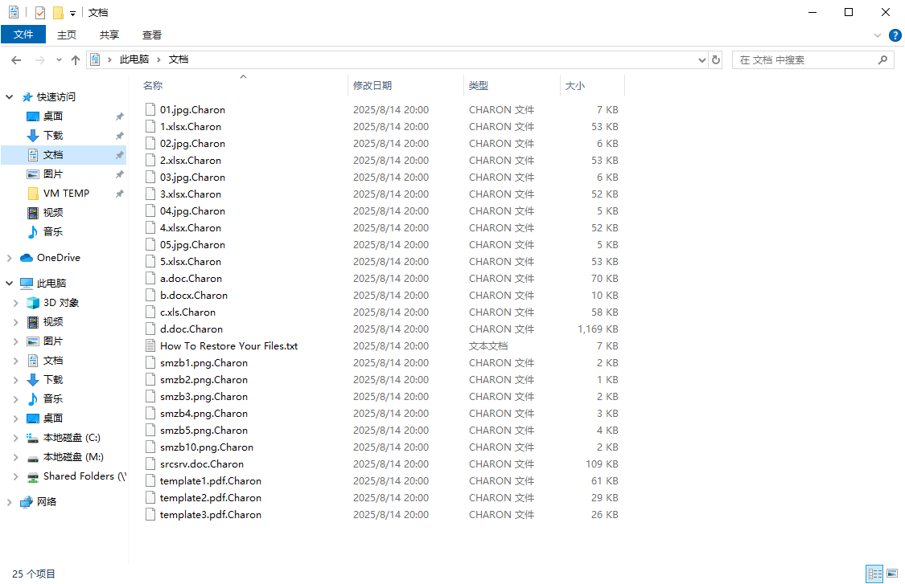Switch to large icons view in status bar
This screenshot has height=584, width=905.
point(891,574)
